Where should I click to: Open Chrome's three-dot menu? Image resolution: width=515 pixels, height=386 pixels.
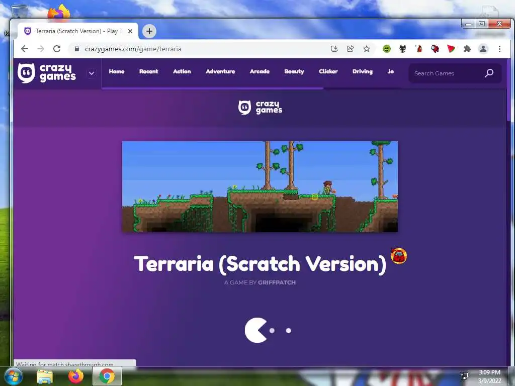(x=499, y=49)
